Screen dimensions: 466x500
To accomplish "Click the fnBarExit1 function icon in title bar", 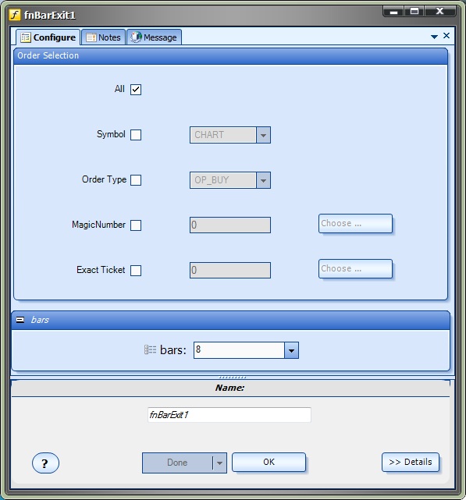I will pos(15,15).
